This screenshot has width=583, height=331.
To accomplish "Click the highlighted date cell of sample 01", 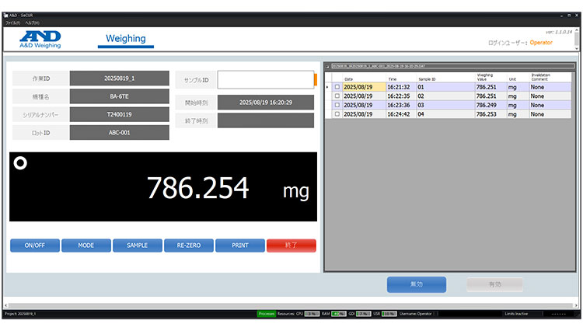I will coord(364,87).
